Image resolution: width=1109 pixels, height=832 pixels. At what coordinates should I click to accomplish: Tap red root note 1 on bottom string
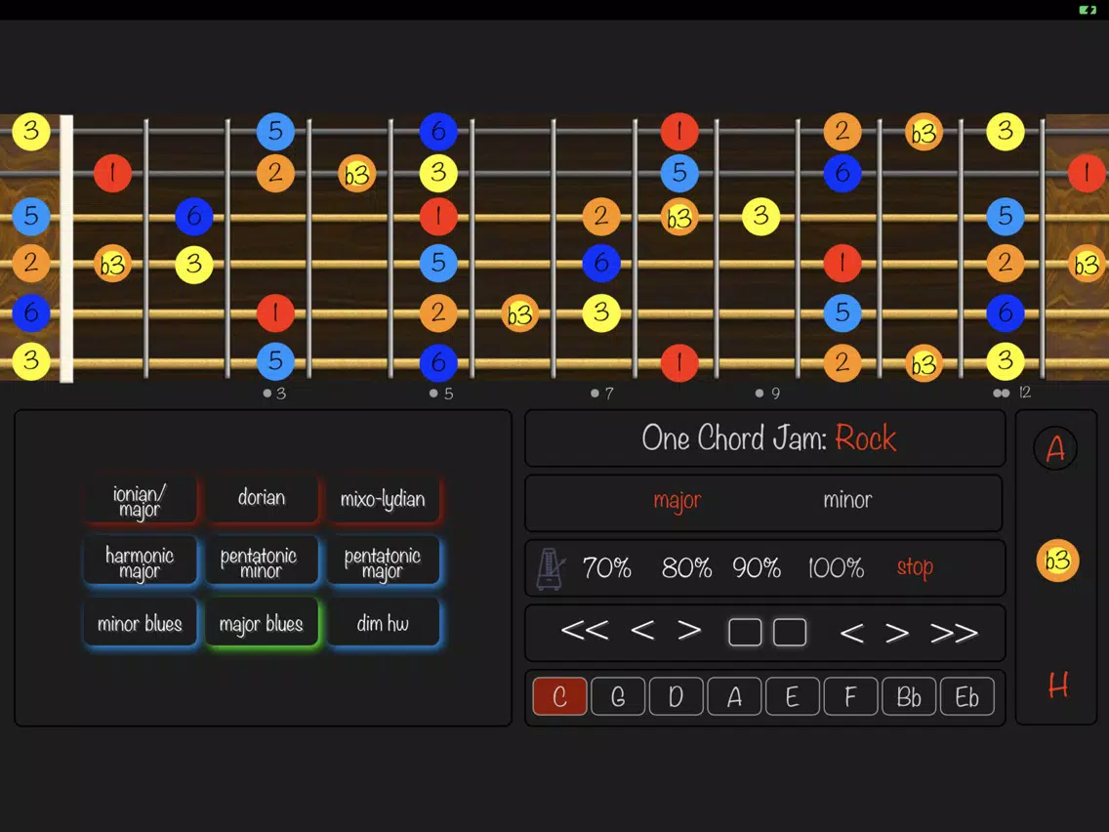pos(679,362)
